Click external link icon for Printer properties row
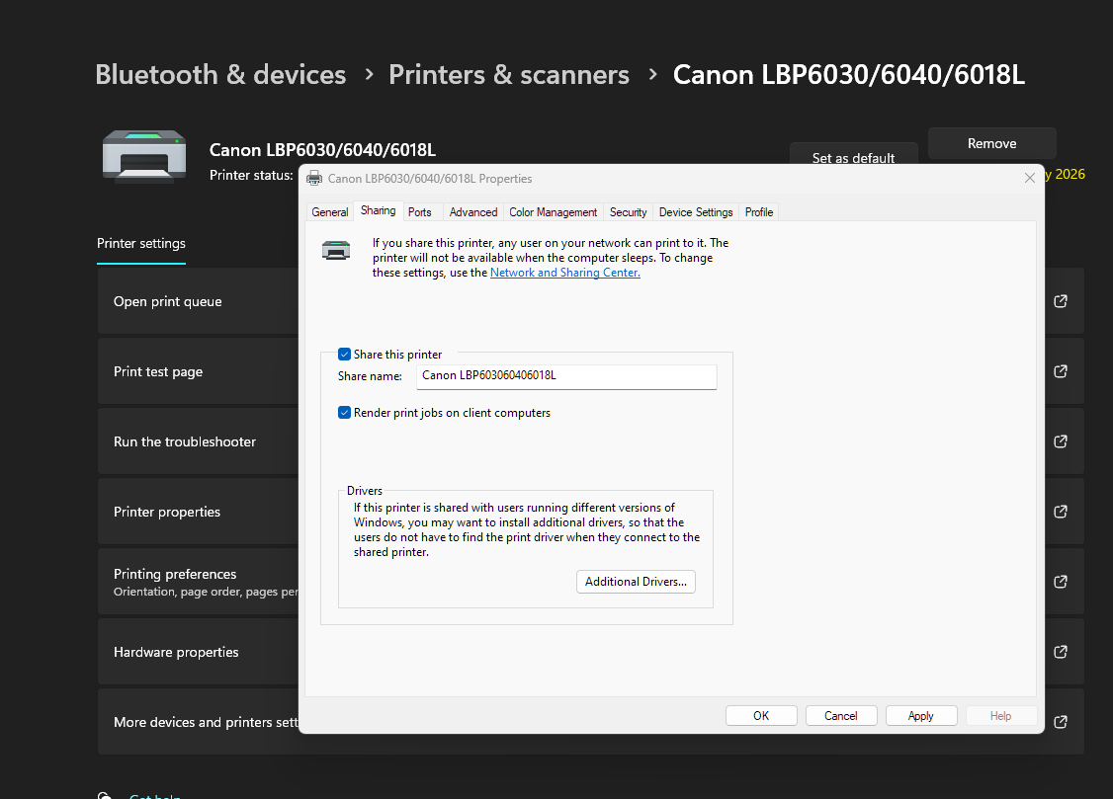The width and height of the screenshot is (1113, 799). [1061, 512]
